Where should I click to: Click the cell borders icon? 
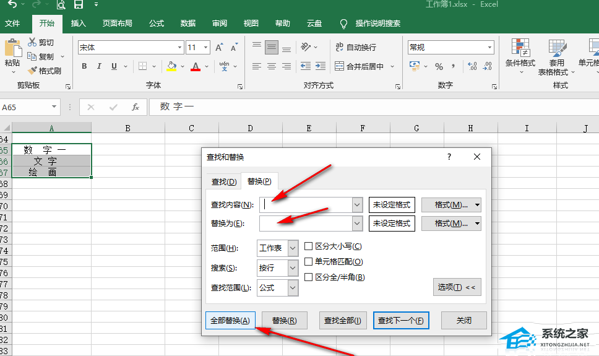142,66
